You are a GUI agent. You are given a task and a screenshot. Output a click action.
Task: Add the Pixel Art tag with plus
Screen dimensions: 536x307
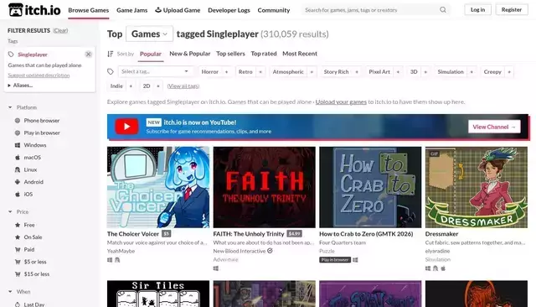point(398,72)
